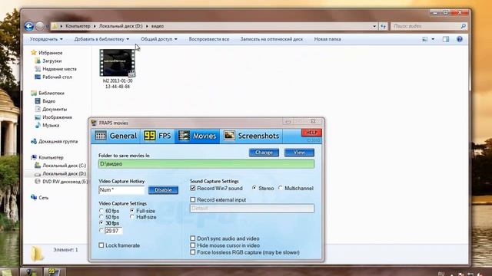This screenshot has height=276, width=492.
Task: Click the FRAPS title bar icon
Action: [94, 123]
